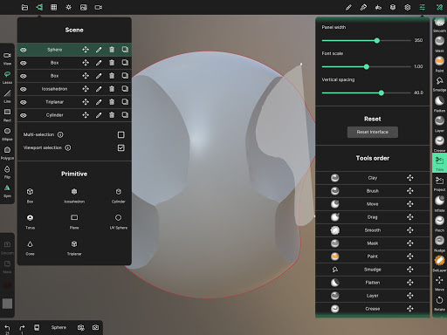This screenshot has width=447, height=335.
Task: Select the Lasso tool in left sidebar
Action: click(7, 77)
